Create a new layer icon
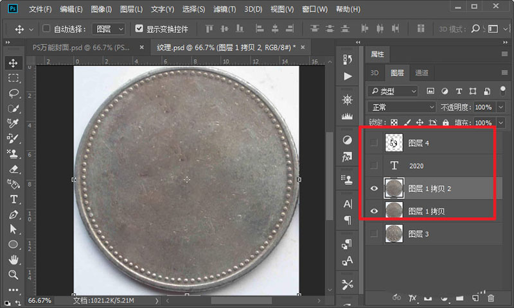514x308 pixels. 475,298
